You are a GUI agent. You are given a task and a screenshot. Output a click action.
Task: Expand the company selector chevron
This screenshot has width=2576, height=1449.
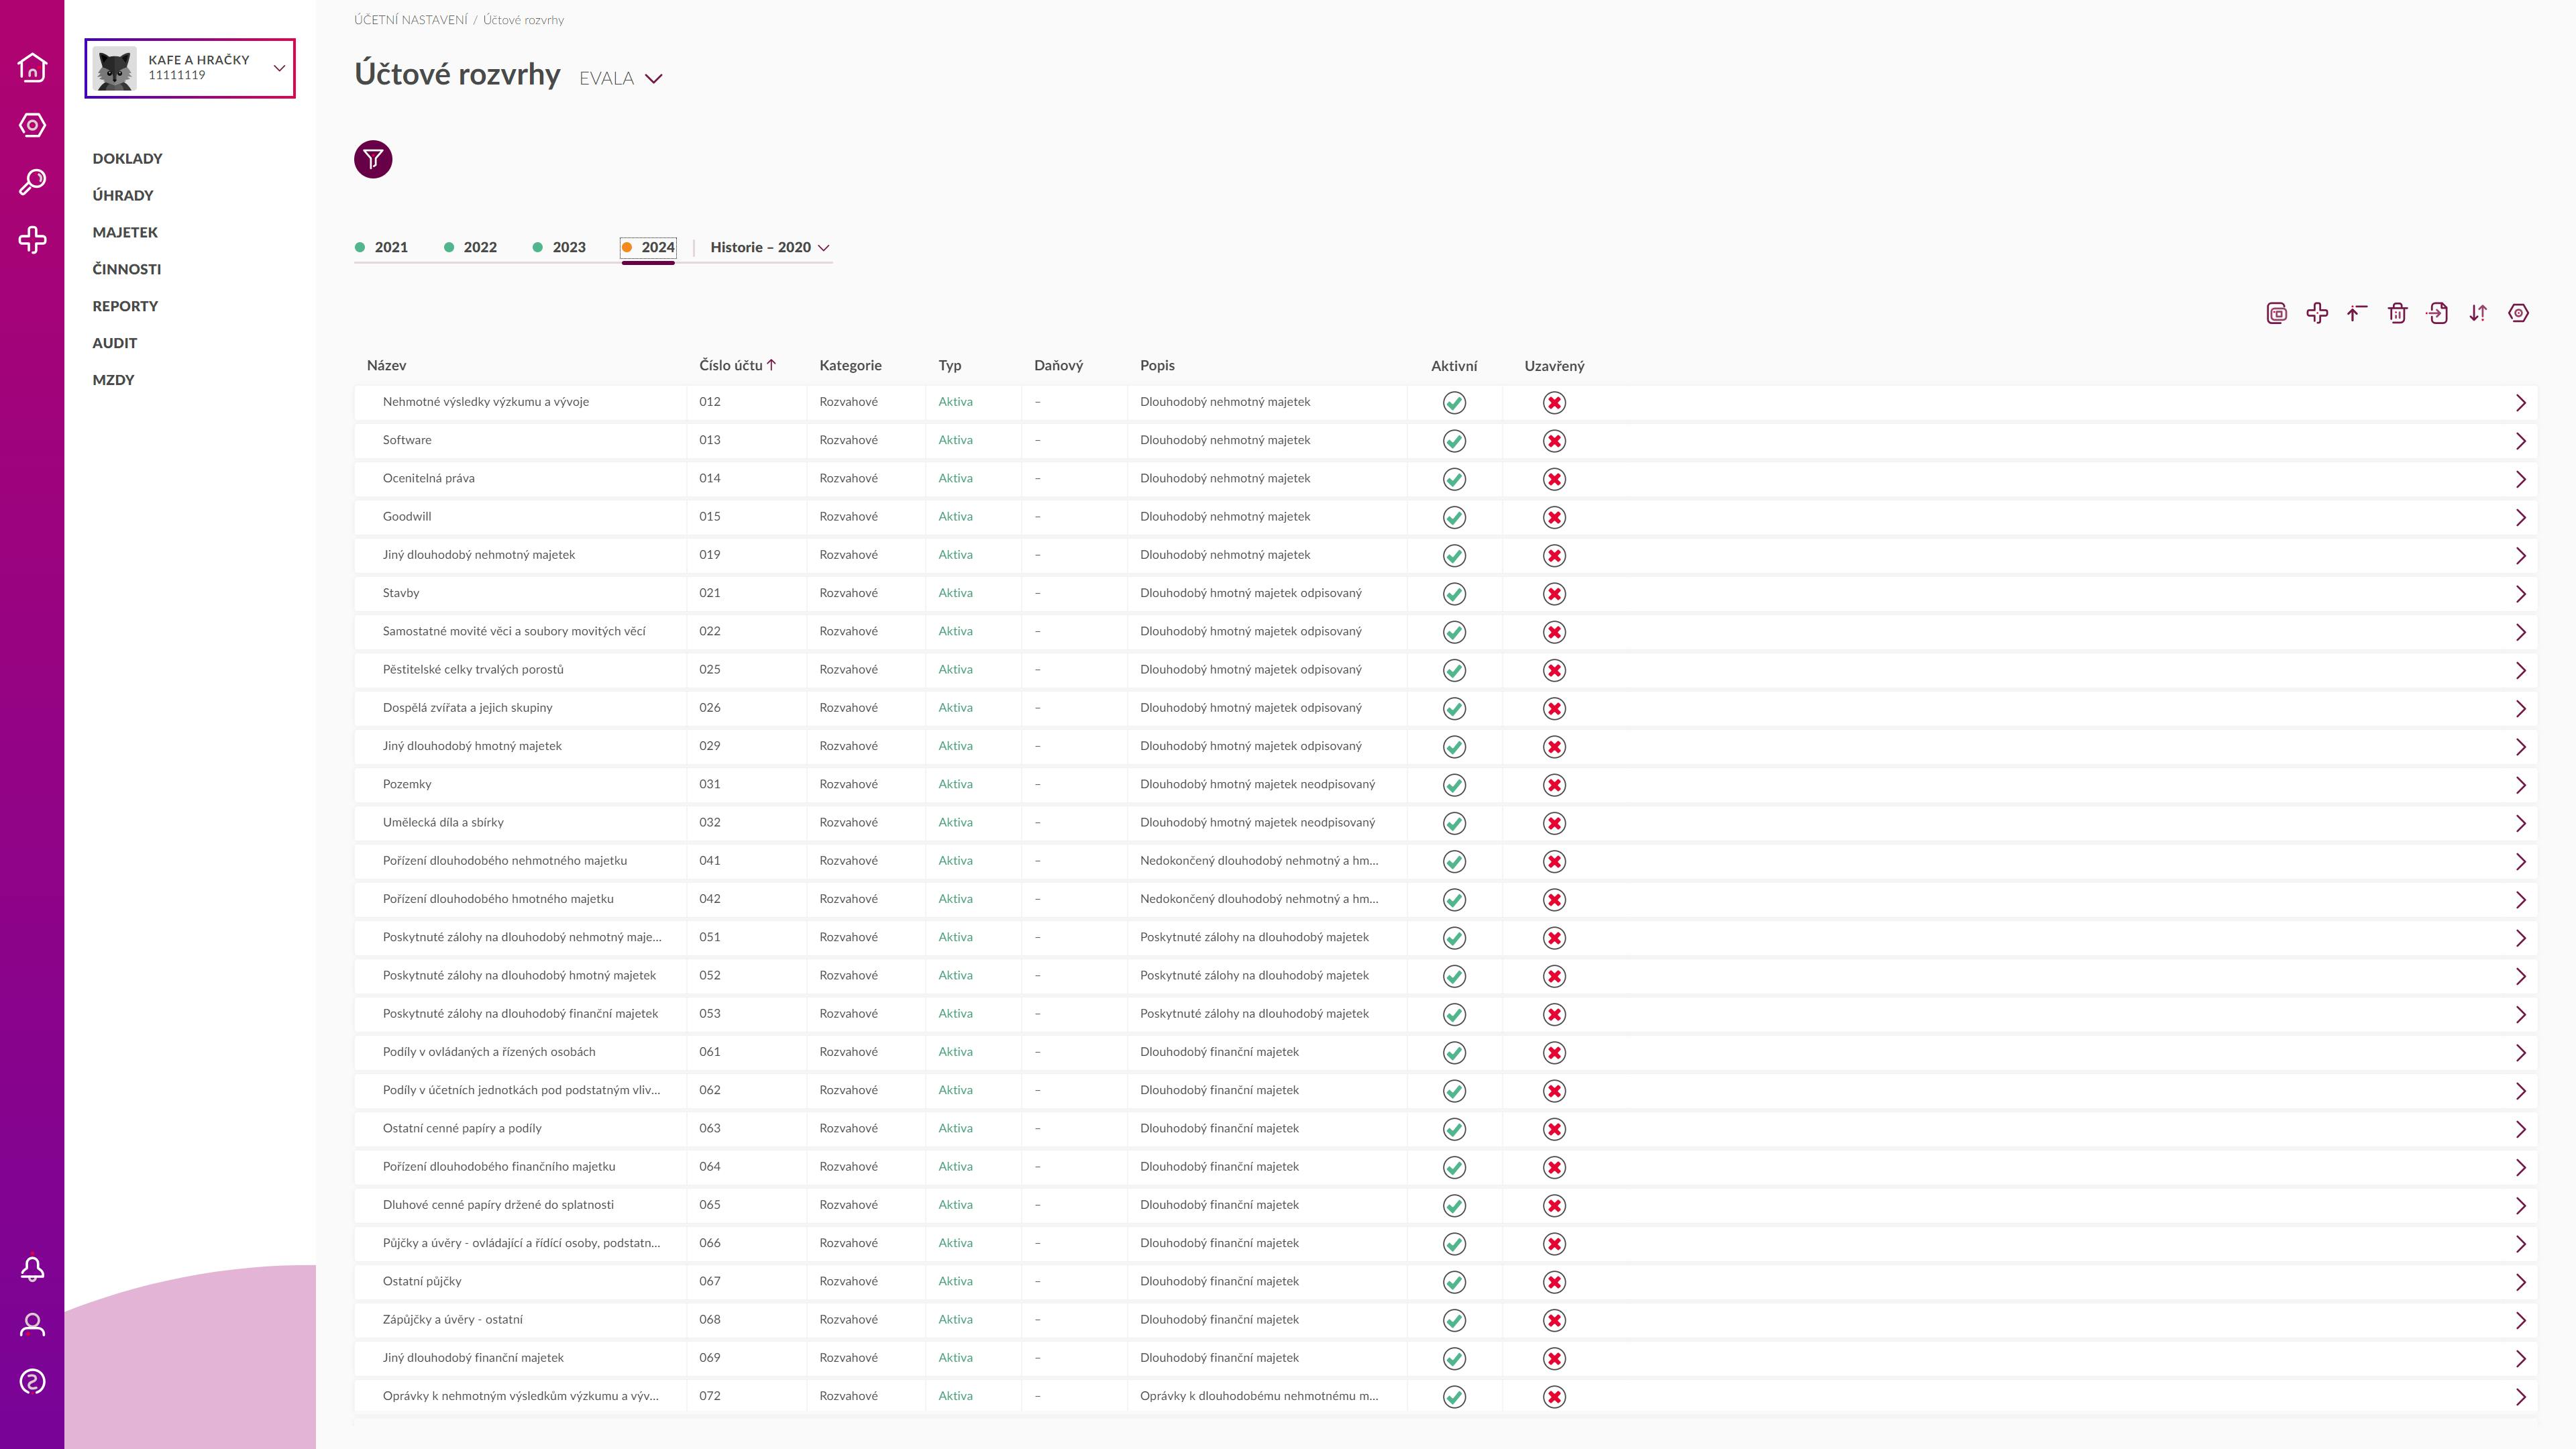[279, 68]
